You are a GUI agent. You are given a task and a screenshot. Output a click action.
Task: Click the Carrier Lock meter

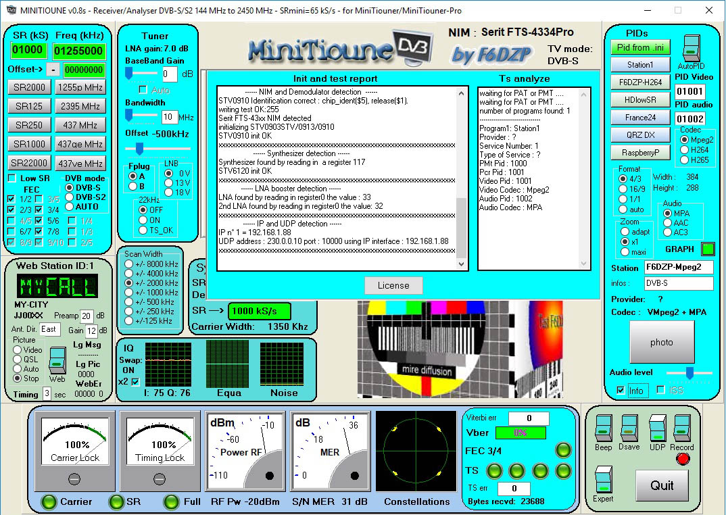(x=74, y=451)
